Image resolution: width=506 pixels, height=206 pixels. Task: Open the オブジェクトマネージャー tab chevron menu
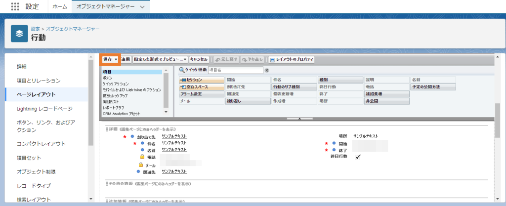[x=142, y=7]
